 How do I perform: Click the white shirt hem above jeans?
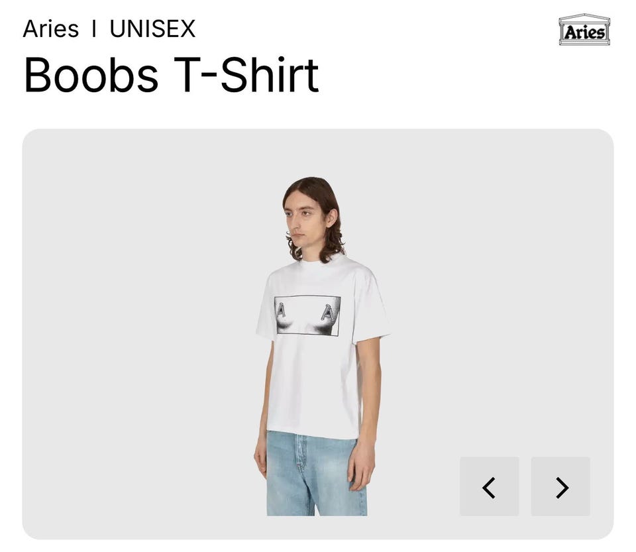click(312, 434)
